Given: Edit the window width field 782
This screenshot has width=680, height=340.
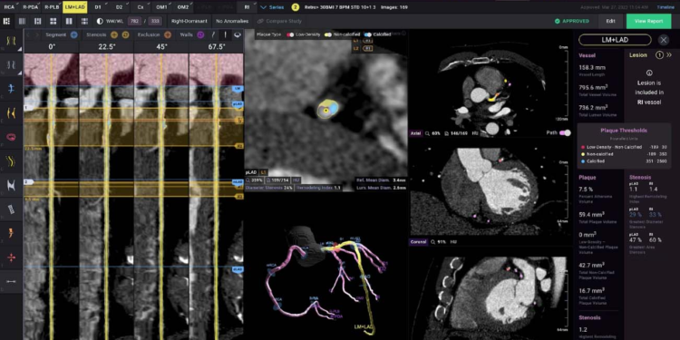Looking at the screenshot, I should (x=134, y=21).
